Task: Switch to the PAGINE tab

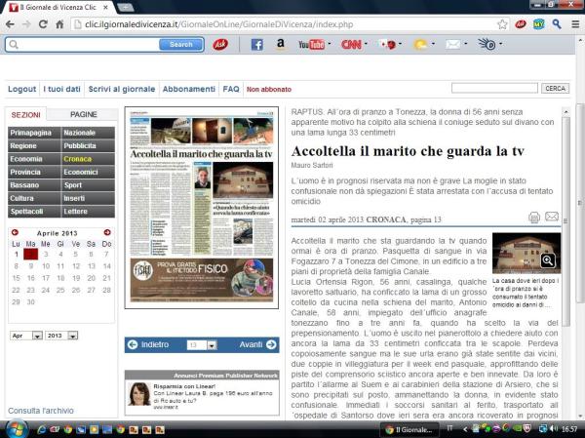Action: coord(84,115)
